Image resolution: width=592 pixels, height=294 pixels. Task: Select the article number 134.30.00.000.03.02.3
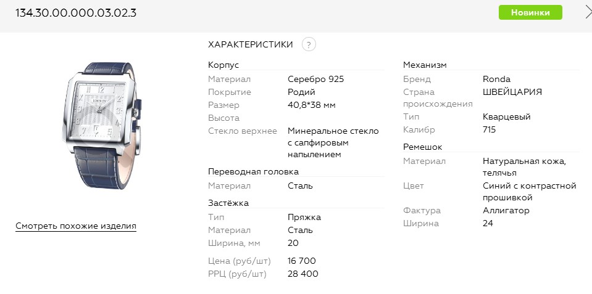(x=76, y=13)
